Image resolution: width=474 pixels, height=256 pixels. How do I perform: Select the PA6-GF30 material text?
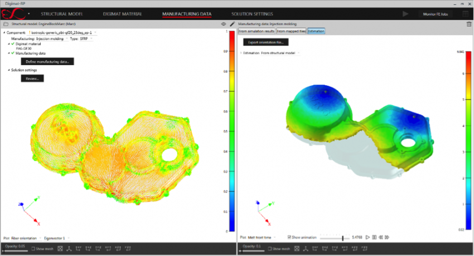(x=23, y=48)
